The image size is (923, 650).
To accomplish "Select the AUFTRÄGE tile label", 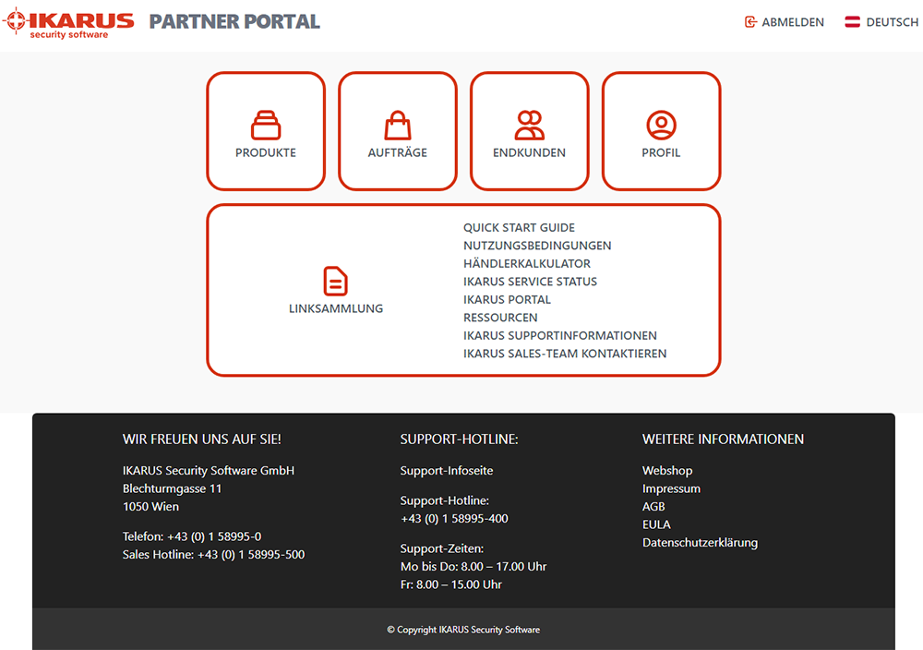I will coord(397,152).
